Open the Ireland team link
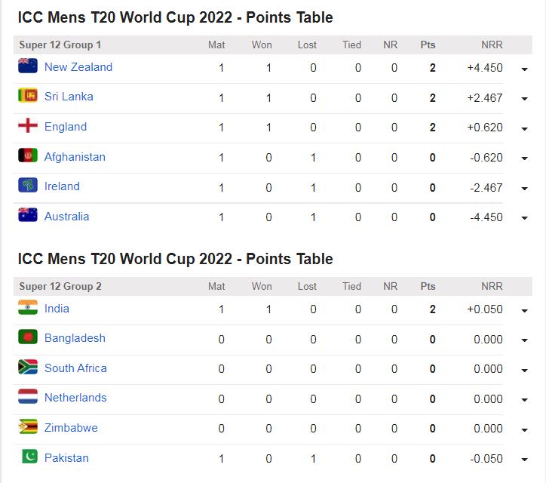The image size is (546, 483). click(x=62, y=186)
